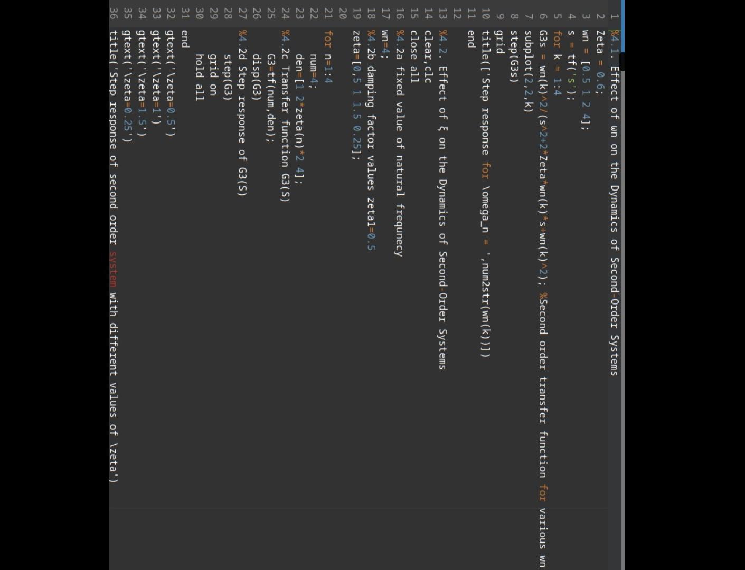Click line number 20 in the gutter
This screenshot has width=745, height=570.
click(343, 13)
